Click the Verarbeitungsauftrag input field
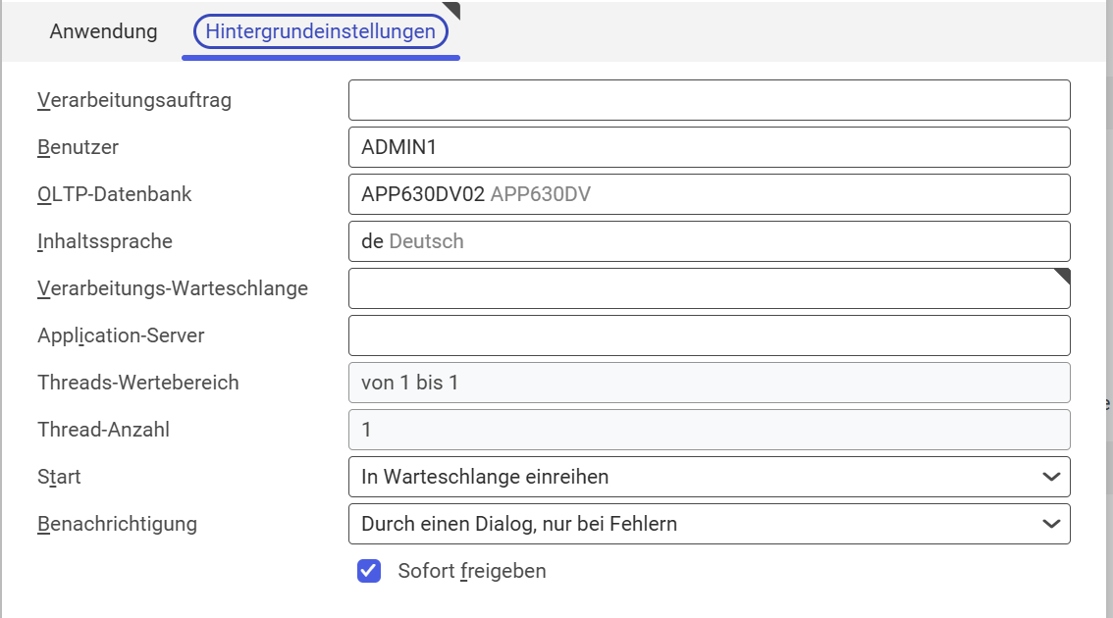The width and height of the screenshot is (1113, 618). click(709, 100)
